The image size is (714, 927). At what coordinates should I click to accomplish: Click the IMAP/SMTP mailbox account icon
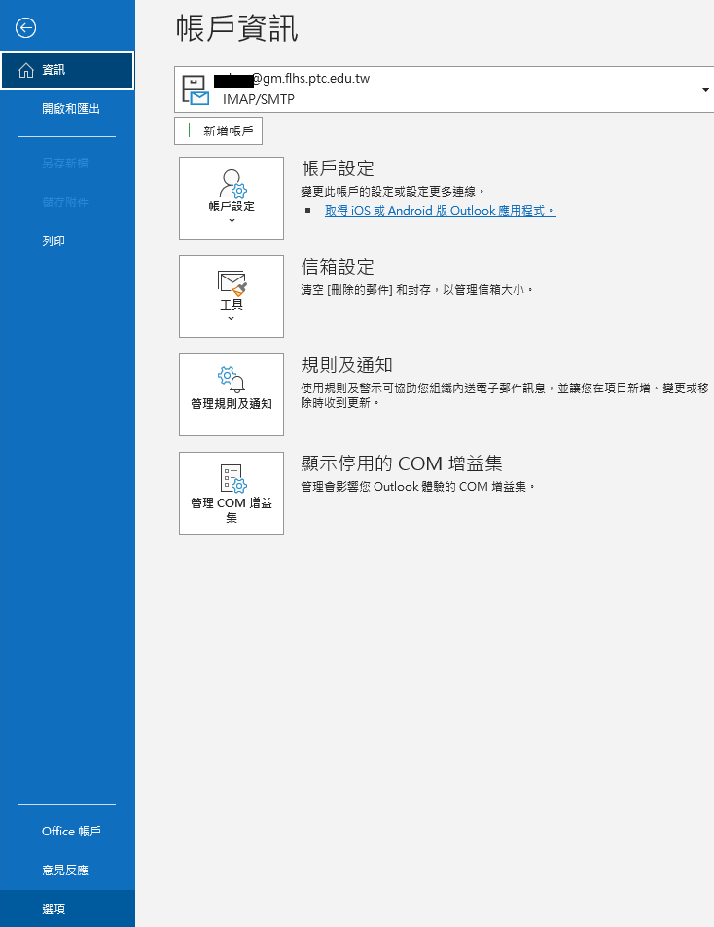click(196, 91)
